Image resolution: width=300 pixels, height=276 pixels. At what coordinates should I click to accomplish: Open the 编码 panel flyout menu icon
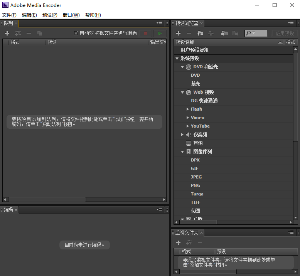tap(159, 210)
